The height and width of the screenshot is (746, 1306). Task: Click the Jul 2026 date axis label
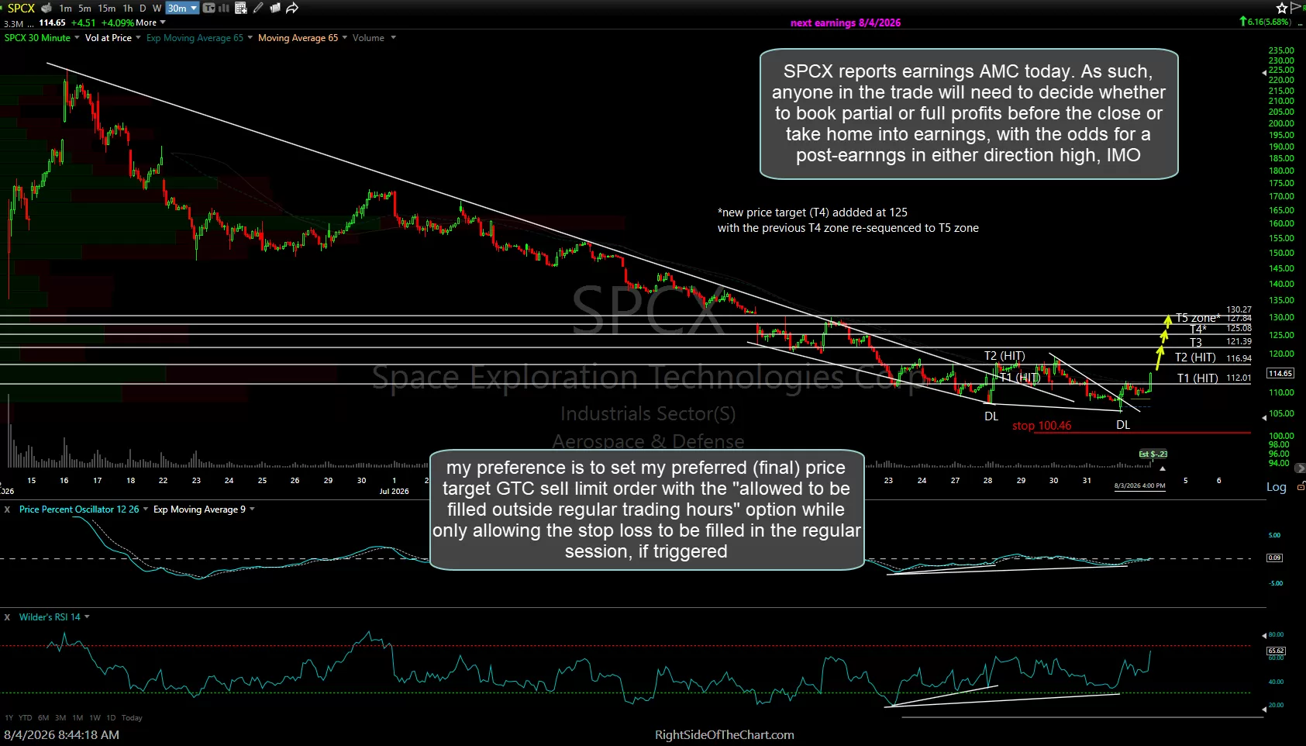point(394,491)
